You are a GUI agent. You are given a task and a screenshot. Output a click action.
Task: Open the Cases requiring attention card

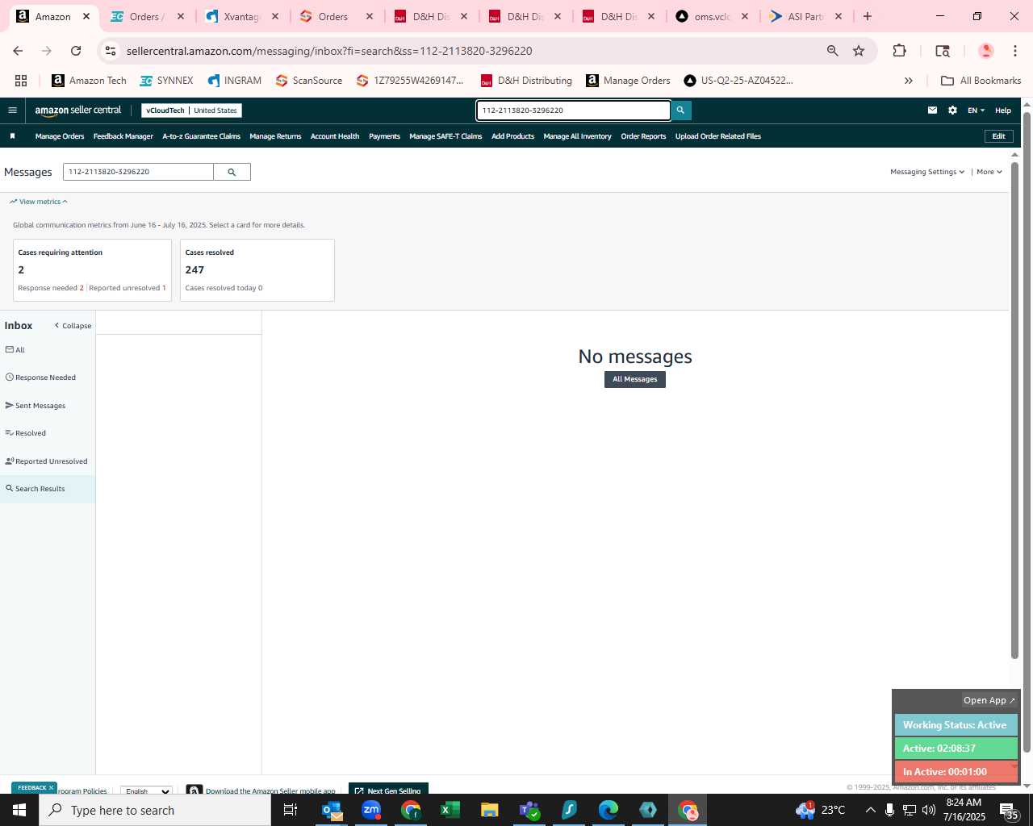(92, 270)
